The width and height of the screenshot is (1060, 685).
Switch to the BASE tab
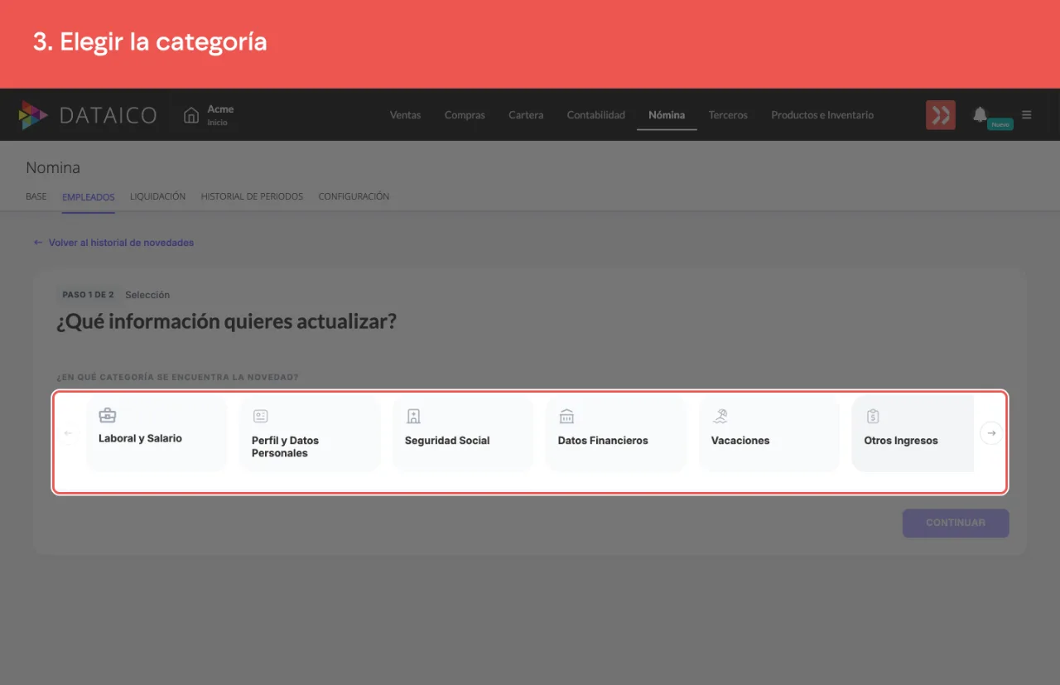(36, 197)
